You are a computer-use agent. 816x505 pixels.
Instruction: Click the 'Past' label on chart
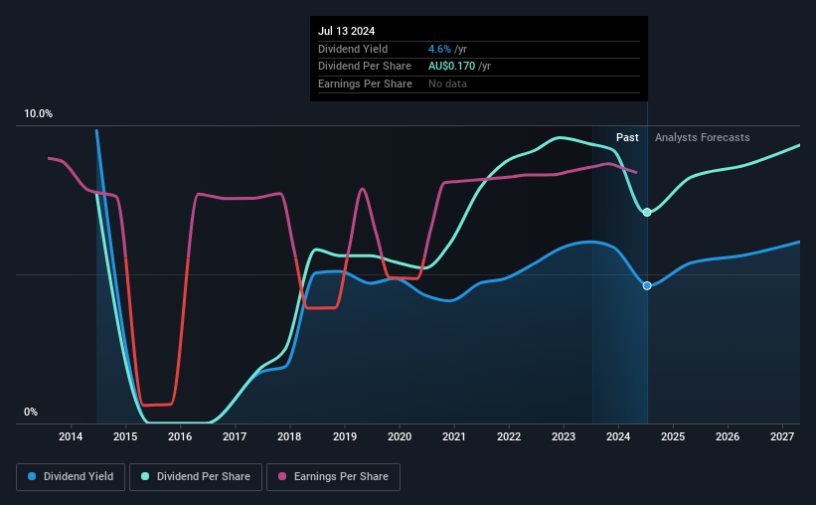coord(627,137)
